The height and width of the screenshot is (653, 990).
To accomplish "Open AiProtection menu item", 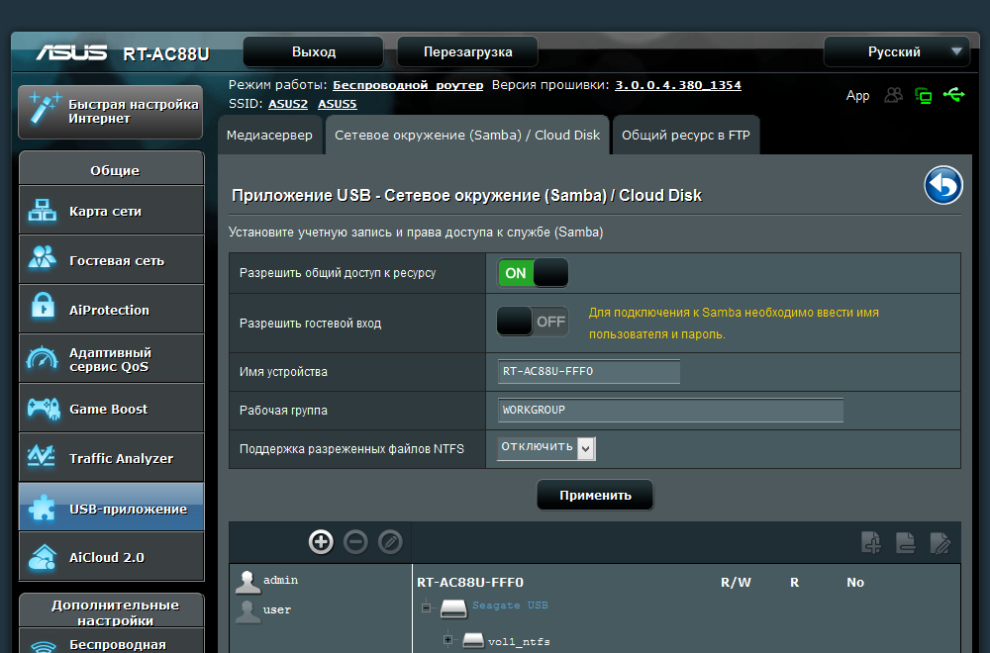I will pyautogui.click(x=112, y=309).
